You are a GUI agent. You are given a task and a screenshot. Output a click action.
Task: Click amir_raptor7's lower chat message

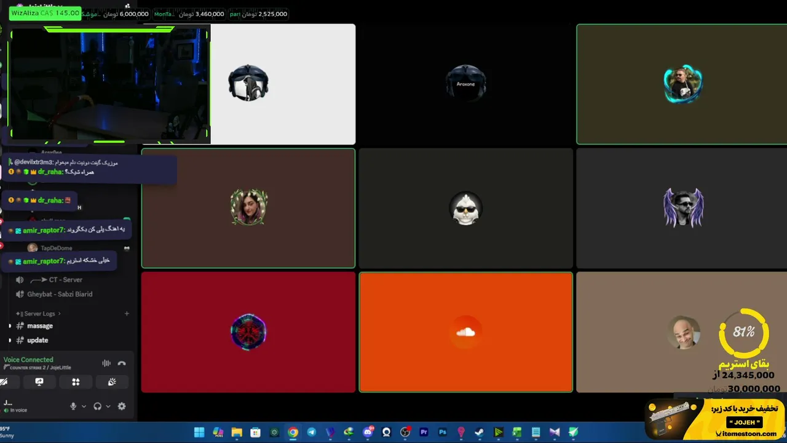point(59,261)
